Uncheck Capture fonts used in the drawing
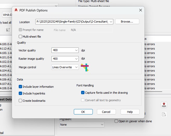Image resolution: width=171 pixels, height=136 pixels. pos(83,93)
